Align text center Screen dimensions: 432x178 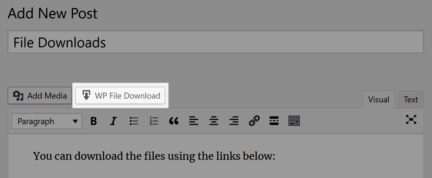(x=214, y=121)
